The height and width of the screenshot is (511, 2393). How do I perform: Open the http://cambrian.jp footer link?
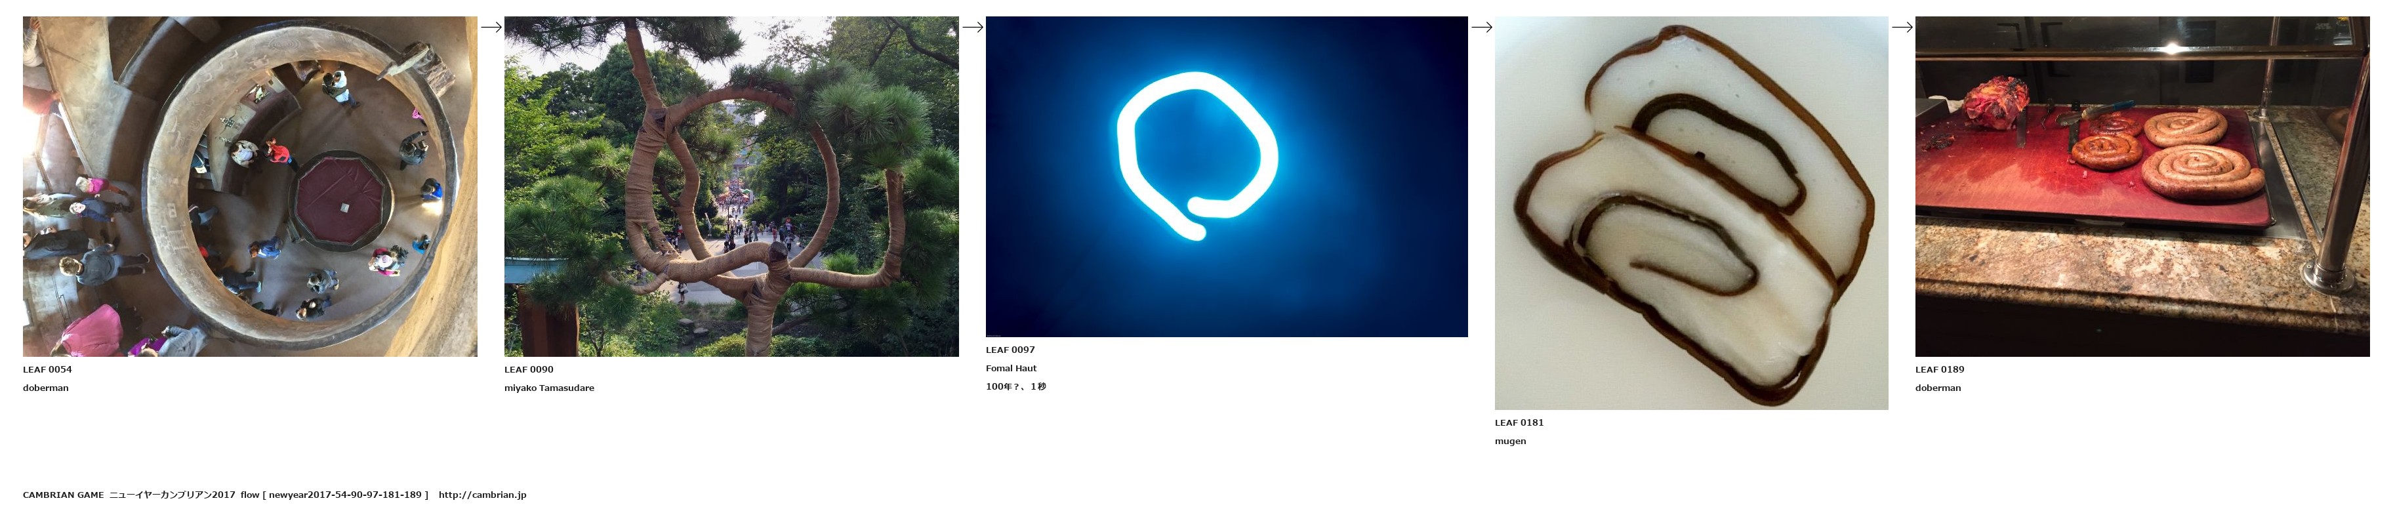coord(482,495)
